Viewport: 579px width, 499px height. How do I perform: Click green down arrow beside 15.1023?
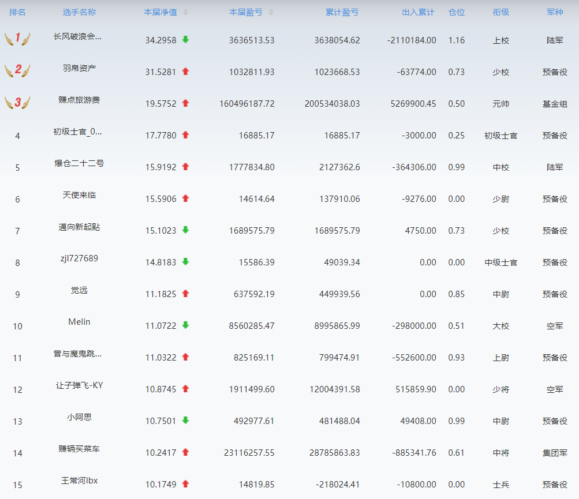[x=185, y=230]
